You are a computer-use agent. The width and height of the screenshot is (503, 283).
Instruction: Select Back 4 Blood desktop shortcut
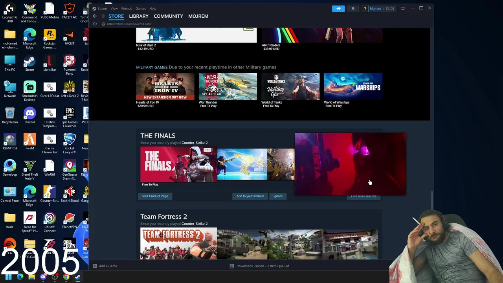point(70,195)
